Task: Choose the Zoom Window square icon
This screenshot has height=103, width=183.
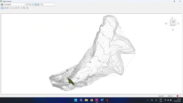Action: [x=11, y=8]
